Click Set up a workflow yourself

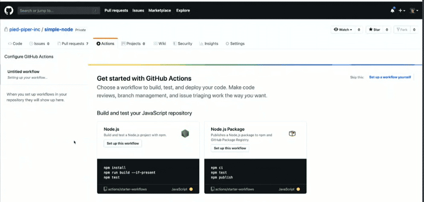[x=390, y=77]
